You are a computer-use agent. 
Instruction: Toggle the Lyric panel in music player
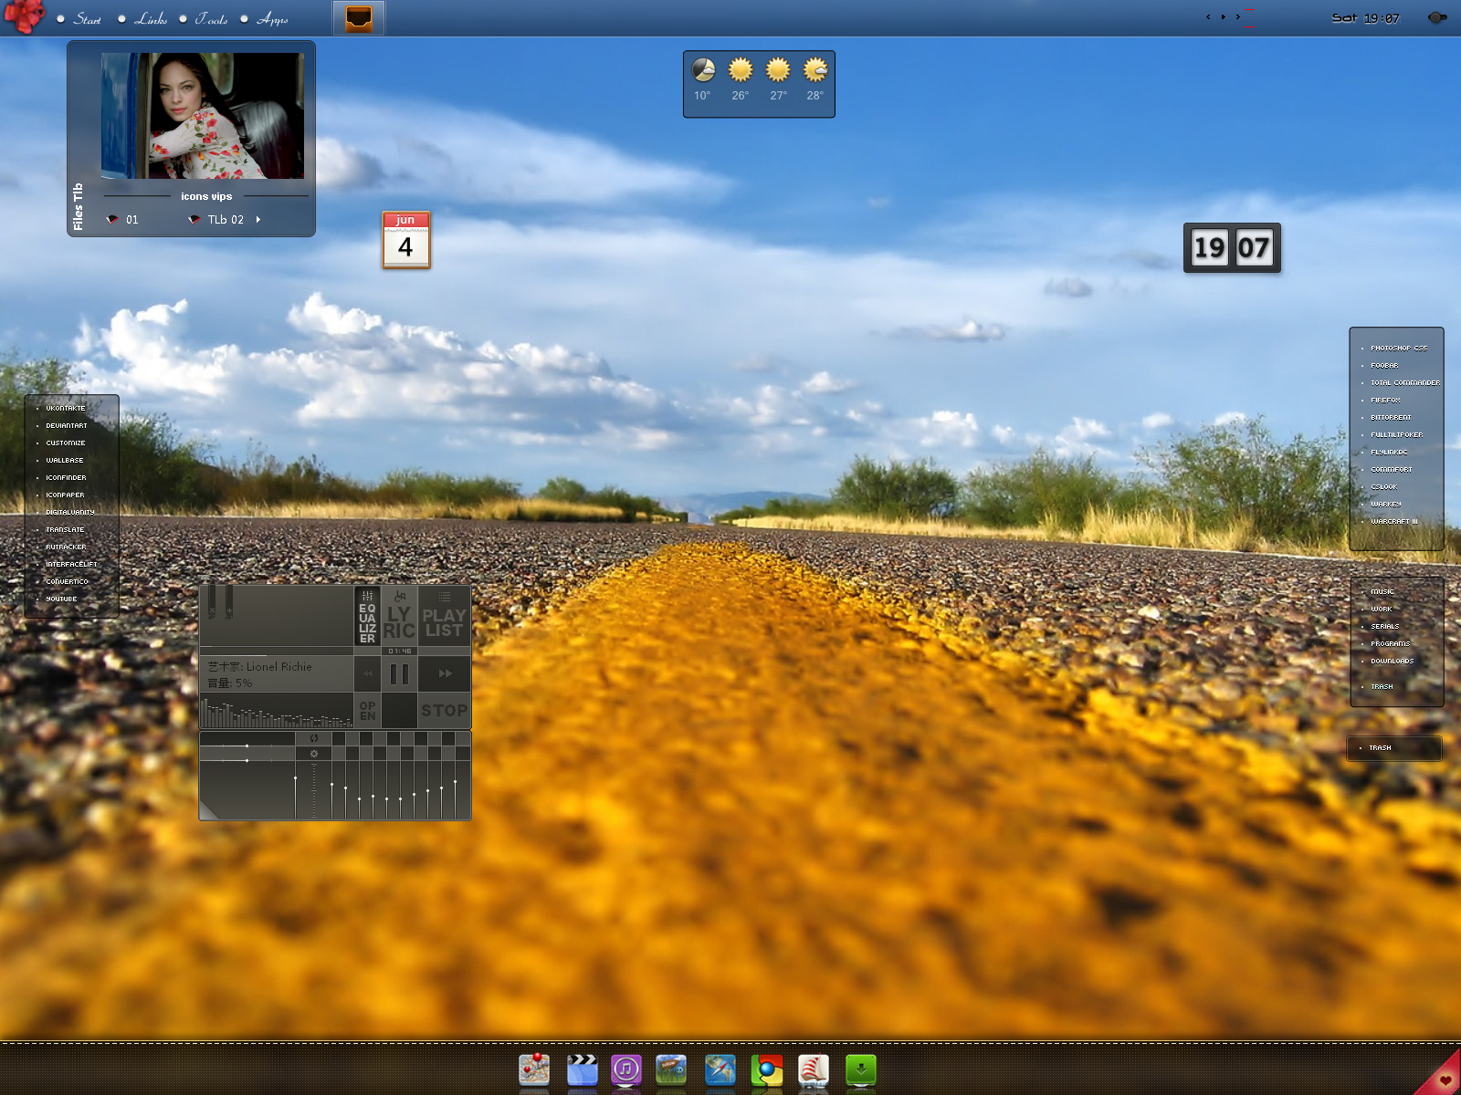[399, 617]
